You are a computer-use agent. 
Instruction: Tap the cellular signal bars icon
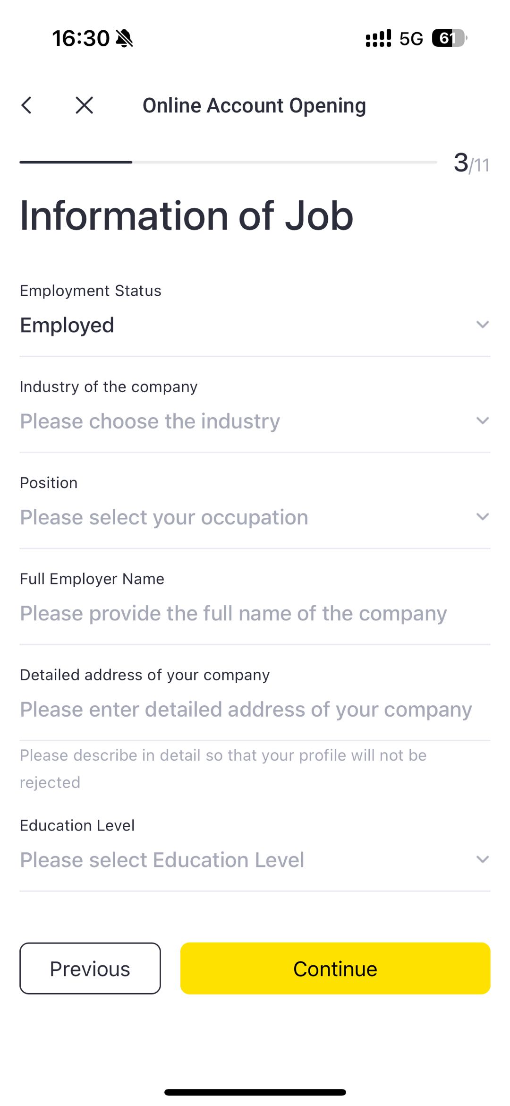(x=378, y=38)
